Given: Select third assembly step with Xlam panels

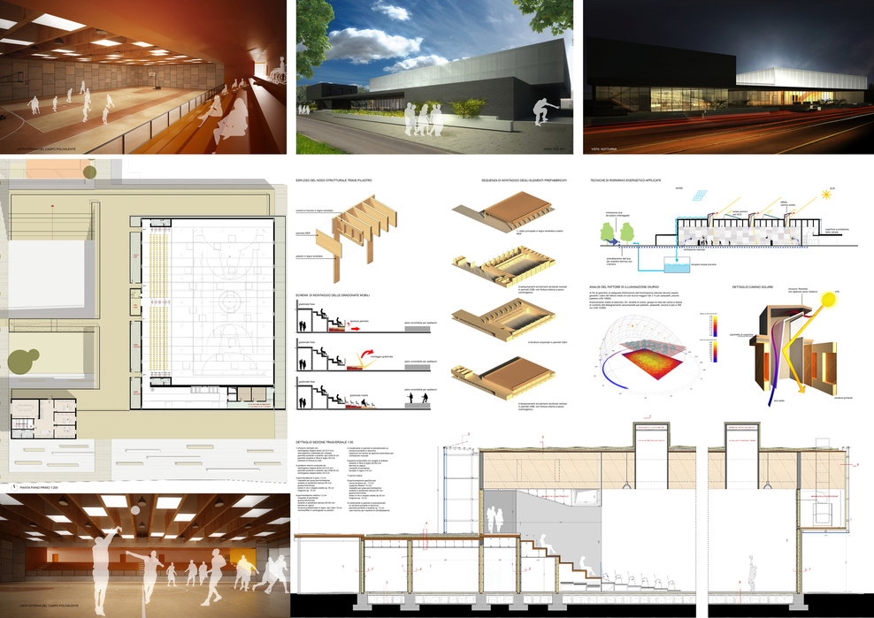Looking at the screenshot, I should (503, 319).
